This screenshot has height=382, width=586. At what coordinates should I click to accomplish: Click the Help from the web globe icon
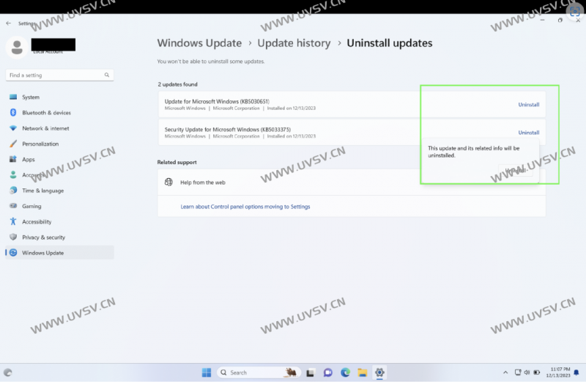click(169, 183)
